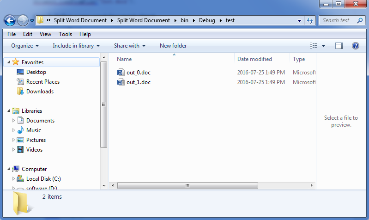Collapse the Libraries tree group
The image size is (369, 220).
click(x=9, y=111)
